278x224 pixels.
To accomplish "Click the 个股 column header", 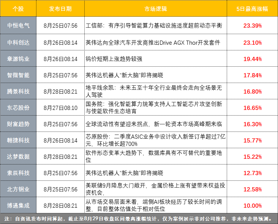I will point(18,9).
